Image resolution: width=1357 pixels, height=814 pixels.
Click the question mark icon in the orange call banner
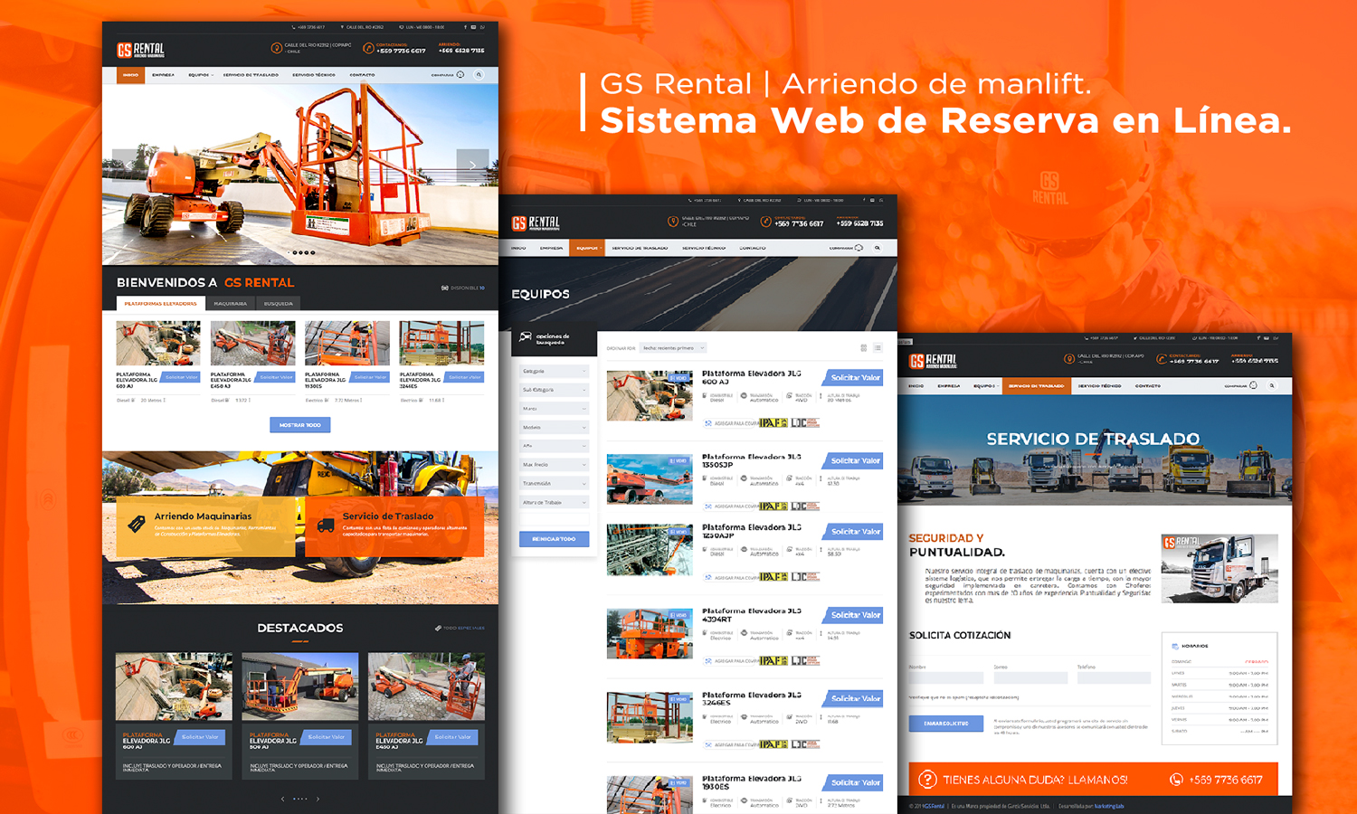926,780
